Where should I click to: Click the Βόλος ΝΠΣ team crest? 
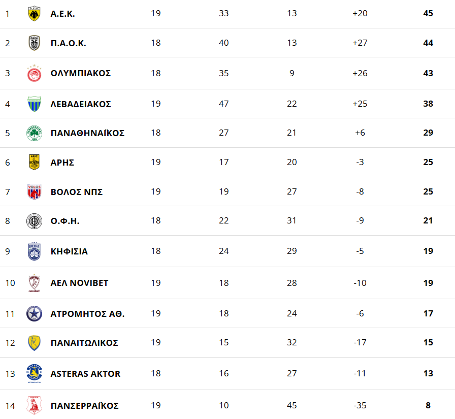point(34,192)
